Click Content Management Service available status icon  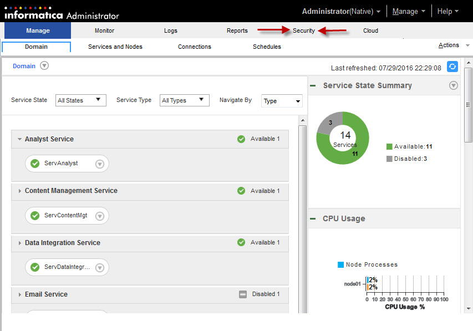(241, 191)
